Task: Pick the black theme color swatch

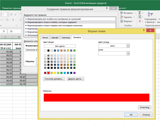Action: coord(48,50)
